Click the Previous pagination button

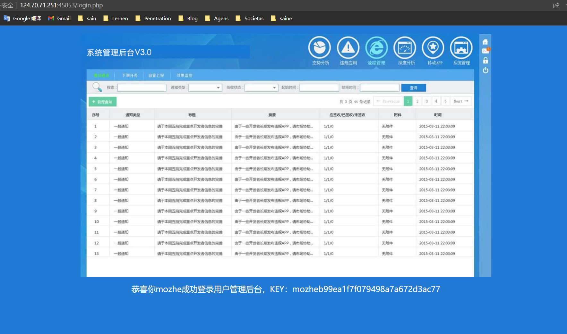[388, 101]
